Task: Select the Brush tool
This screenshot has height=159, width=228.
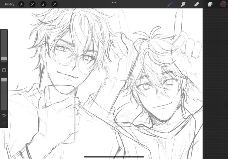Action: point(170,4)
